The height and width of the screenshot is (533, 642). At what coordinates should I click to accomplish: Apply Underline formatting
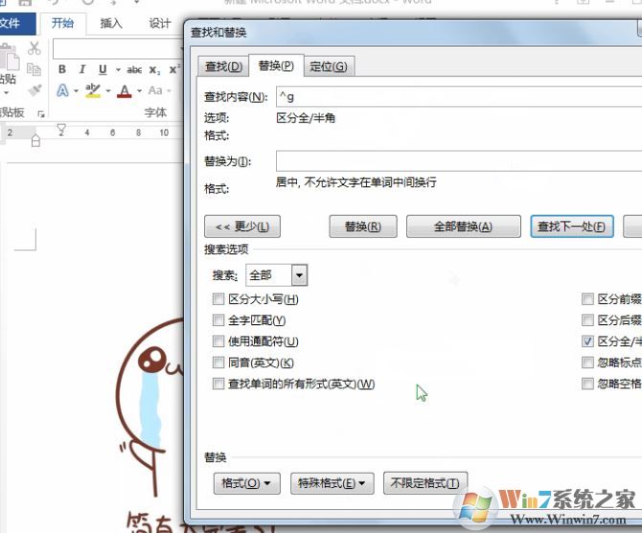coord(103,69)
